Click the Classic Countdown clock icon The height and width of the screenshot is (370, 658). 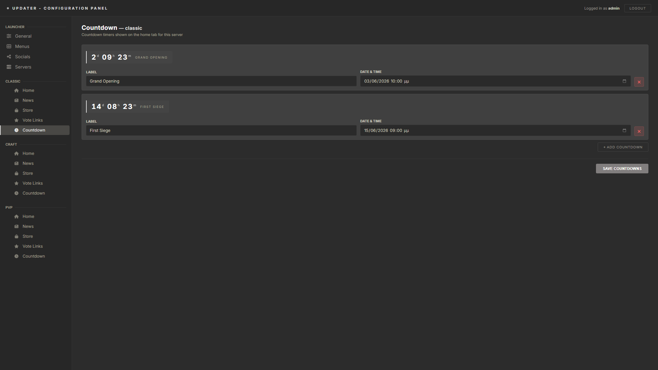pos(16,130)
